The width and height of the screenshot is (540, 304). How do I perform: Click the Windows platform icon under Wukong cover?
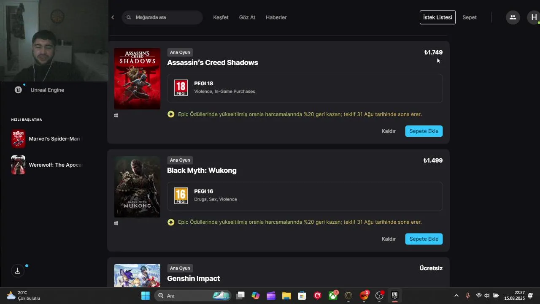click(116, 223)
